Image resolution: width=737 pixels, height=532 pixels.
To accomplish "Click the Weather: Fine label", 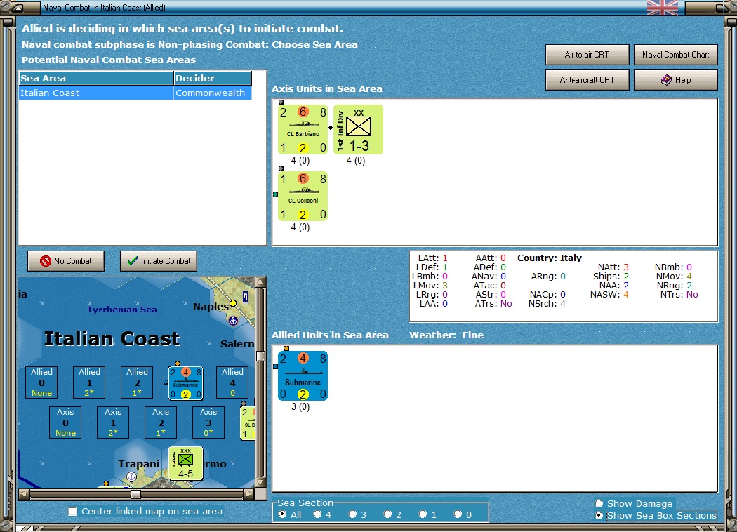I will tap(446, 335).
